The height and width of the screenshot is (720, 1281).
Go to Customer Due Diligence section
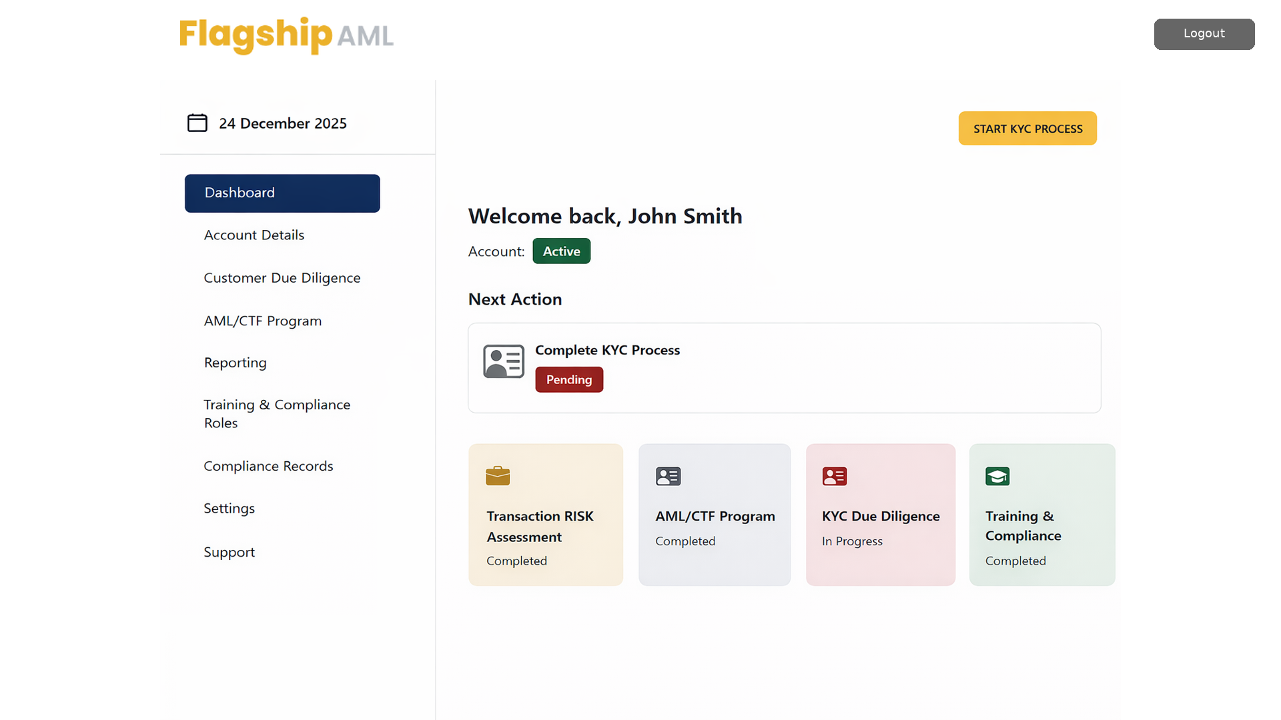pyautogui.click(x=282, y=278)
